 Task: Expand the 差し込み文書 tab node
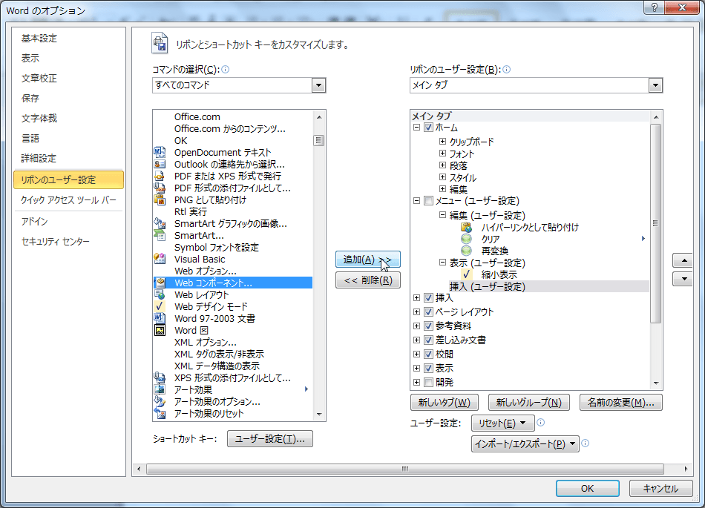(x=417, y=340)
